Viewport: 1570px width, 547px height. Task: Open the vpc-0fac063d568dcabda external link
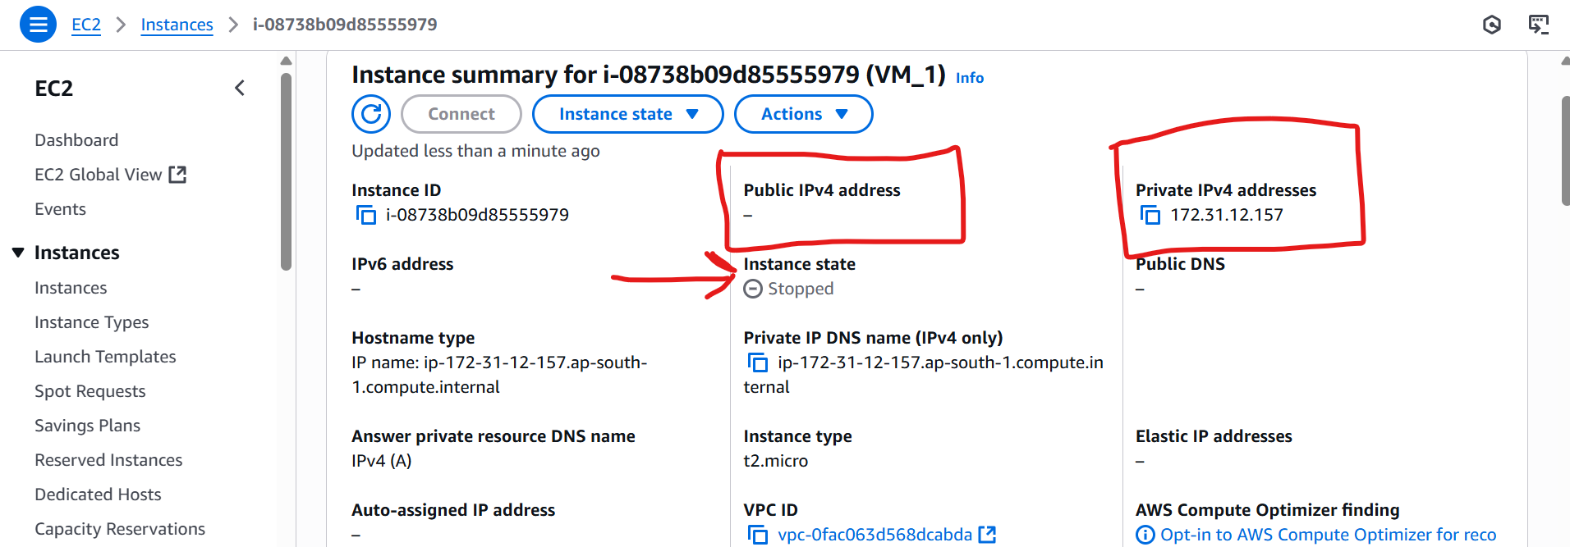pos(988,534)
